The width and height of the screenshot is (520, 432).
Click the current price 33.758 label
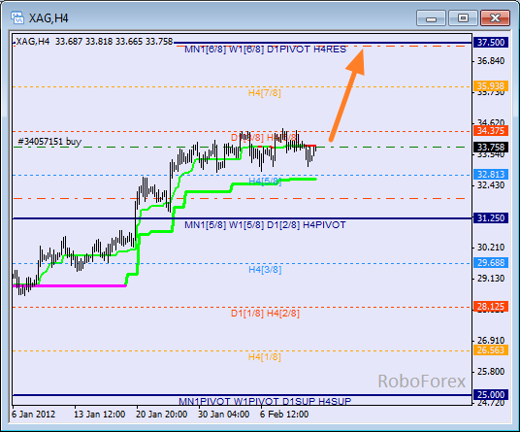click(x=491, y=147)
